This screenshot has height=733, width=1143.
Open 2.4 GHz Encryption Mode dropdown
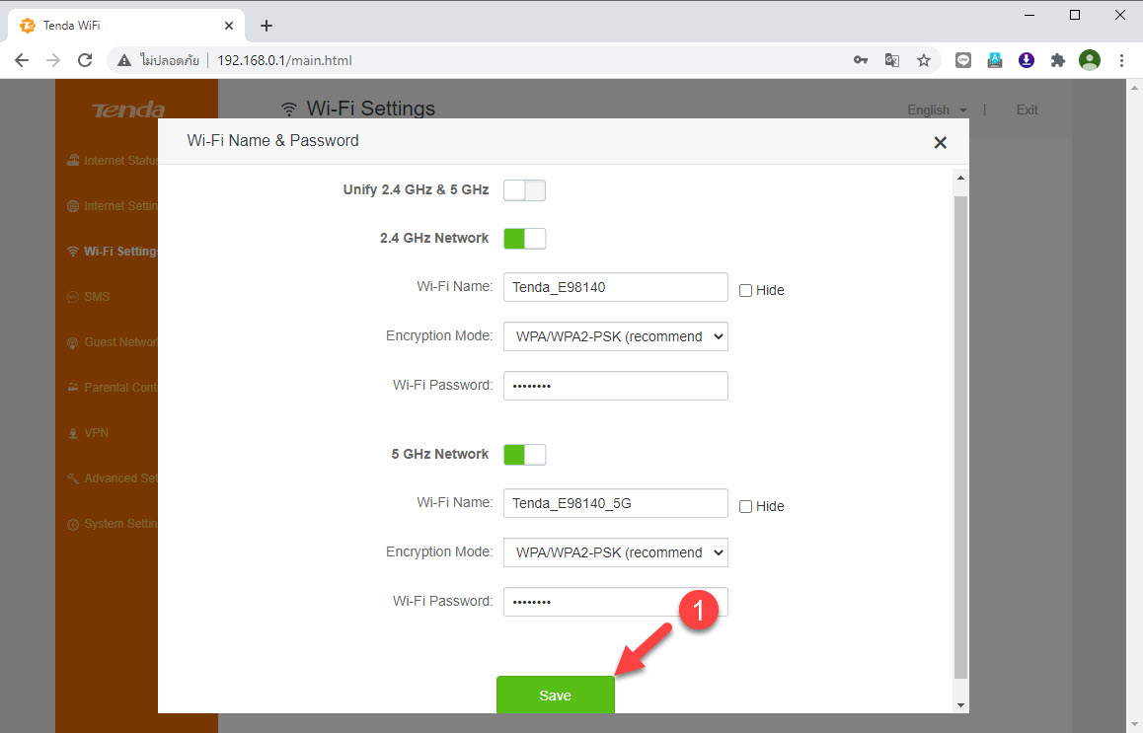(x=615, y=336)
